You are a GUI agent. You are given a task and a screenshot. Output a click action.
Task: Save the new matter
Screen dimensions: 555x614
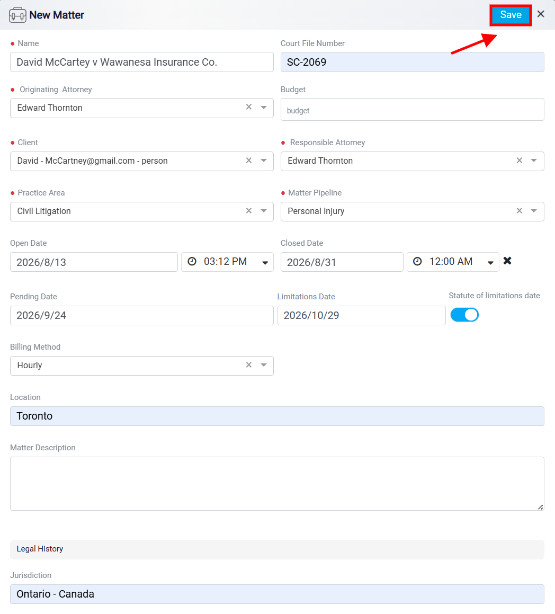[511, 15]
